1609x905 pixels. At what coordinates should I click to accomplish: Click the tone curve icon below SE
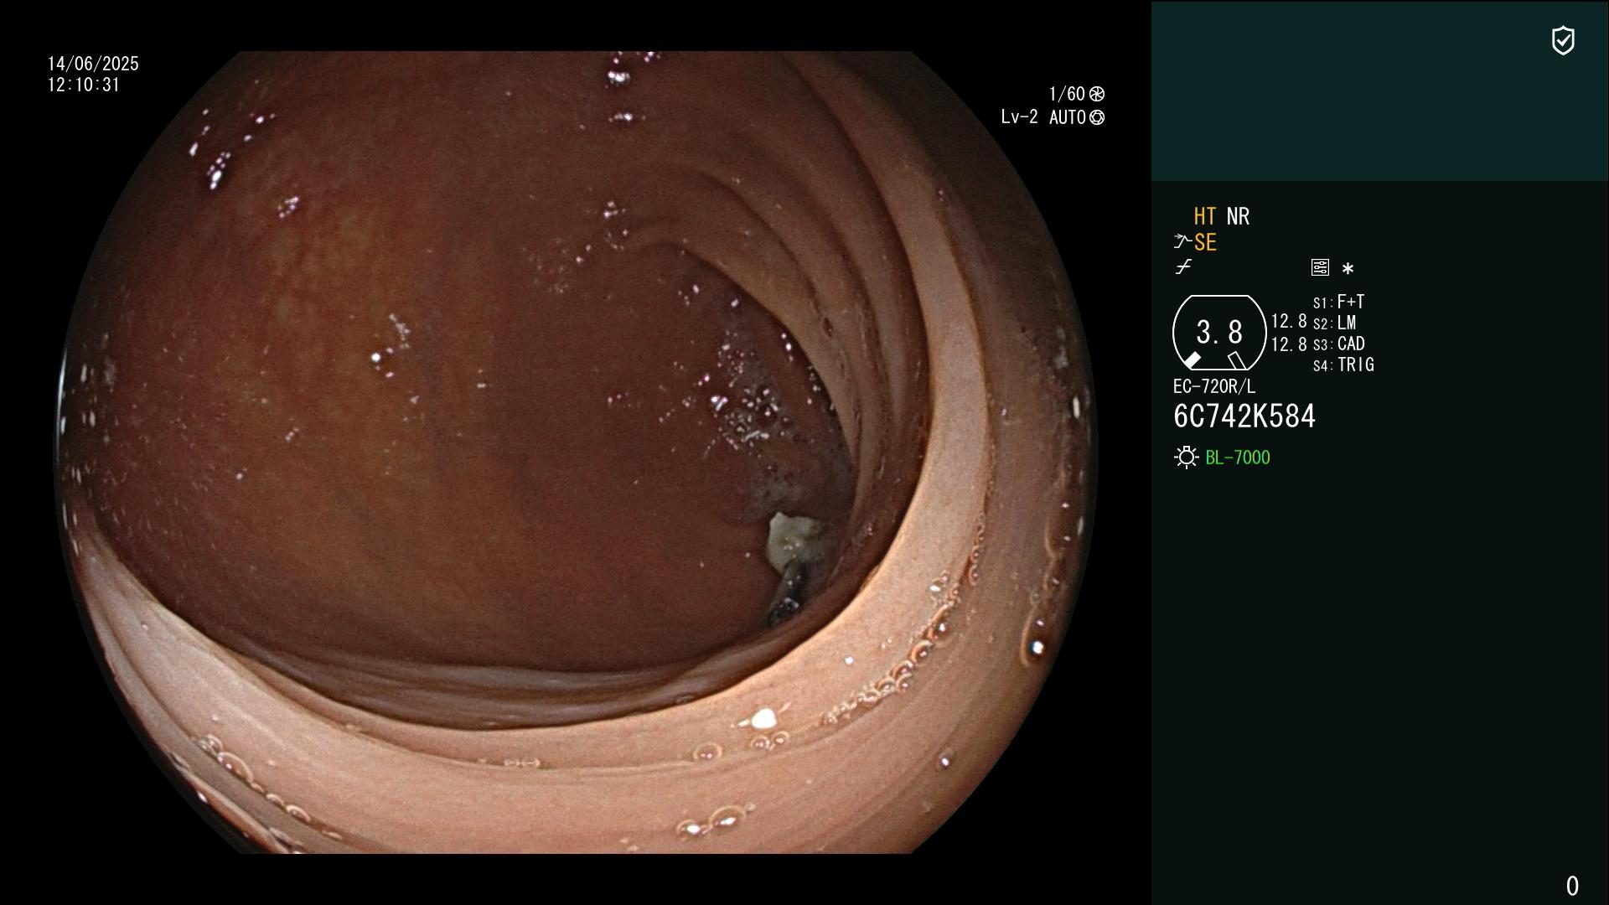(1183, 267)
